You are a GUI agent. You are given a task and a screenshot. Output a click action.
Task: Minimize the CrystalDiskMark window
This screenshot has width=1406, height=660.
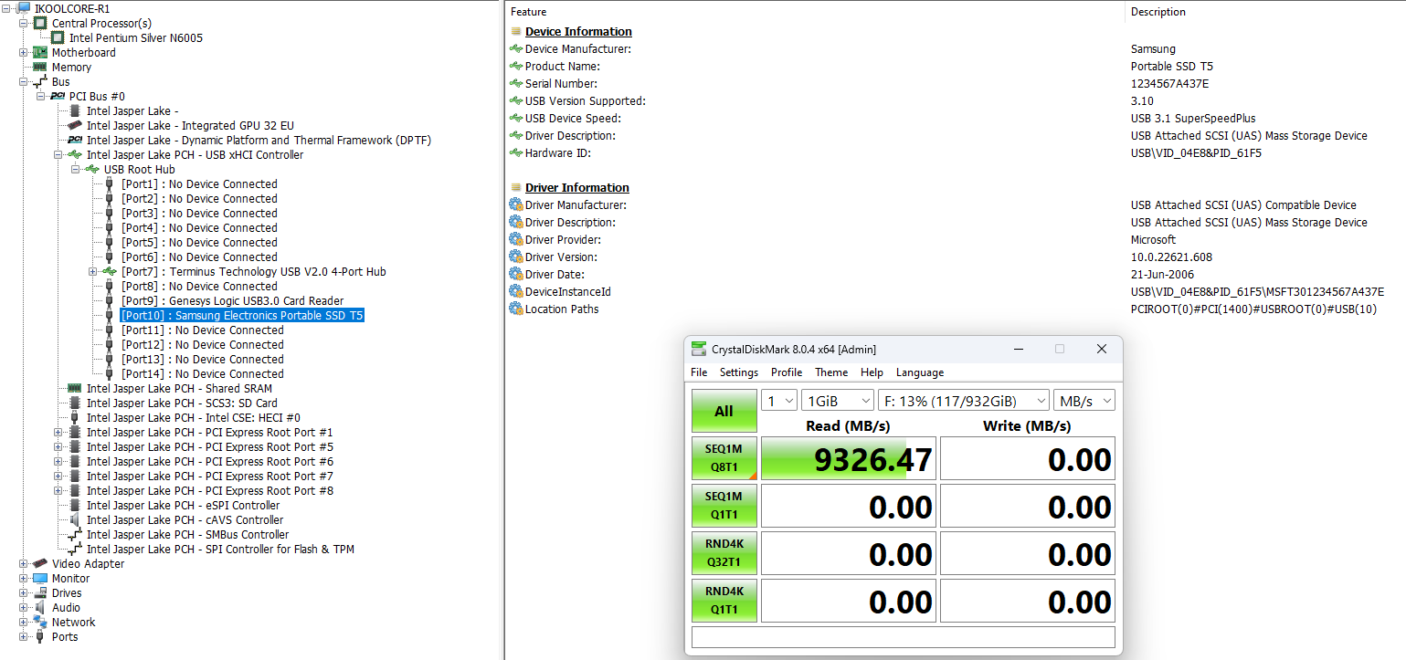1018,349
